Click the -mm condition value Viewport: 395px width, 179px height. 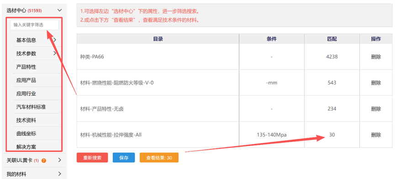tap(272, 83)
